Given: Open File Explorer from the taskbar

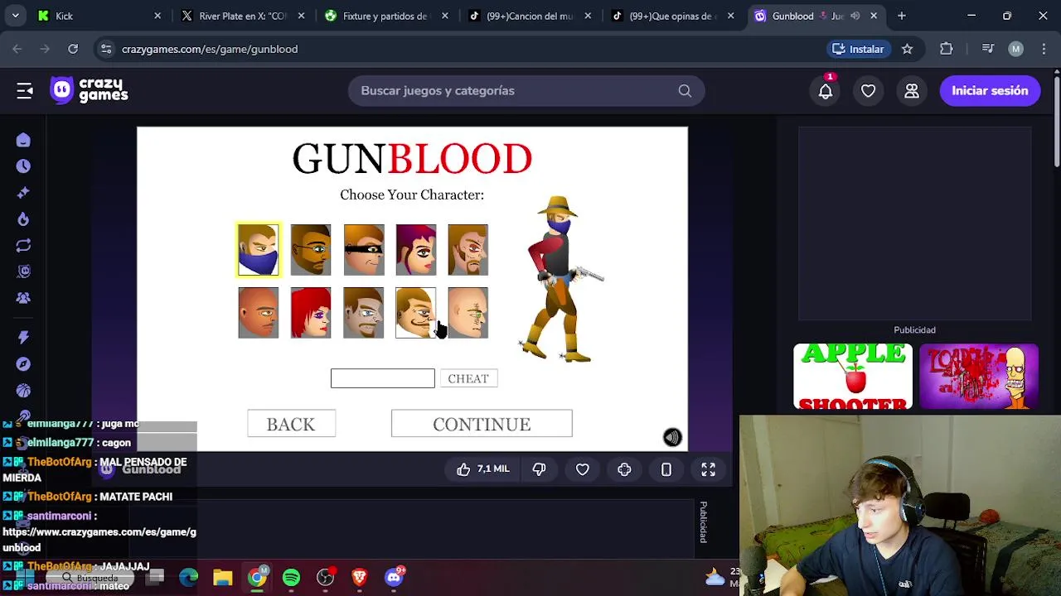Looking at the screenshot, I should point(222,577).
